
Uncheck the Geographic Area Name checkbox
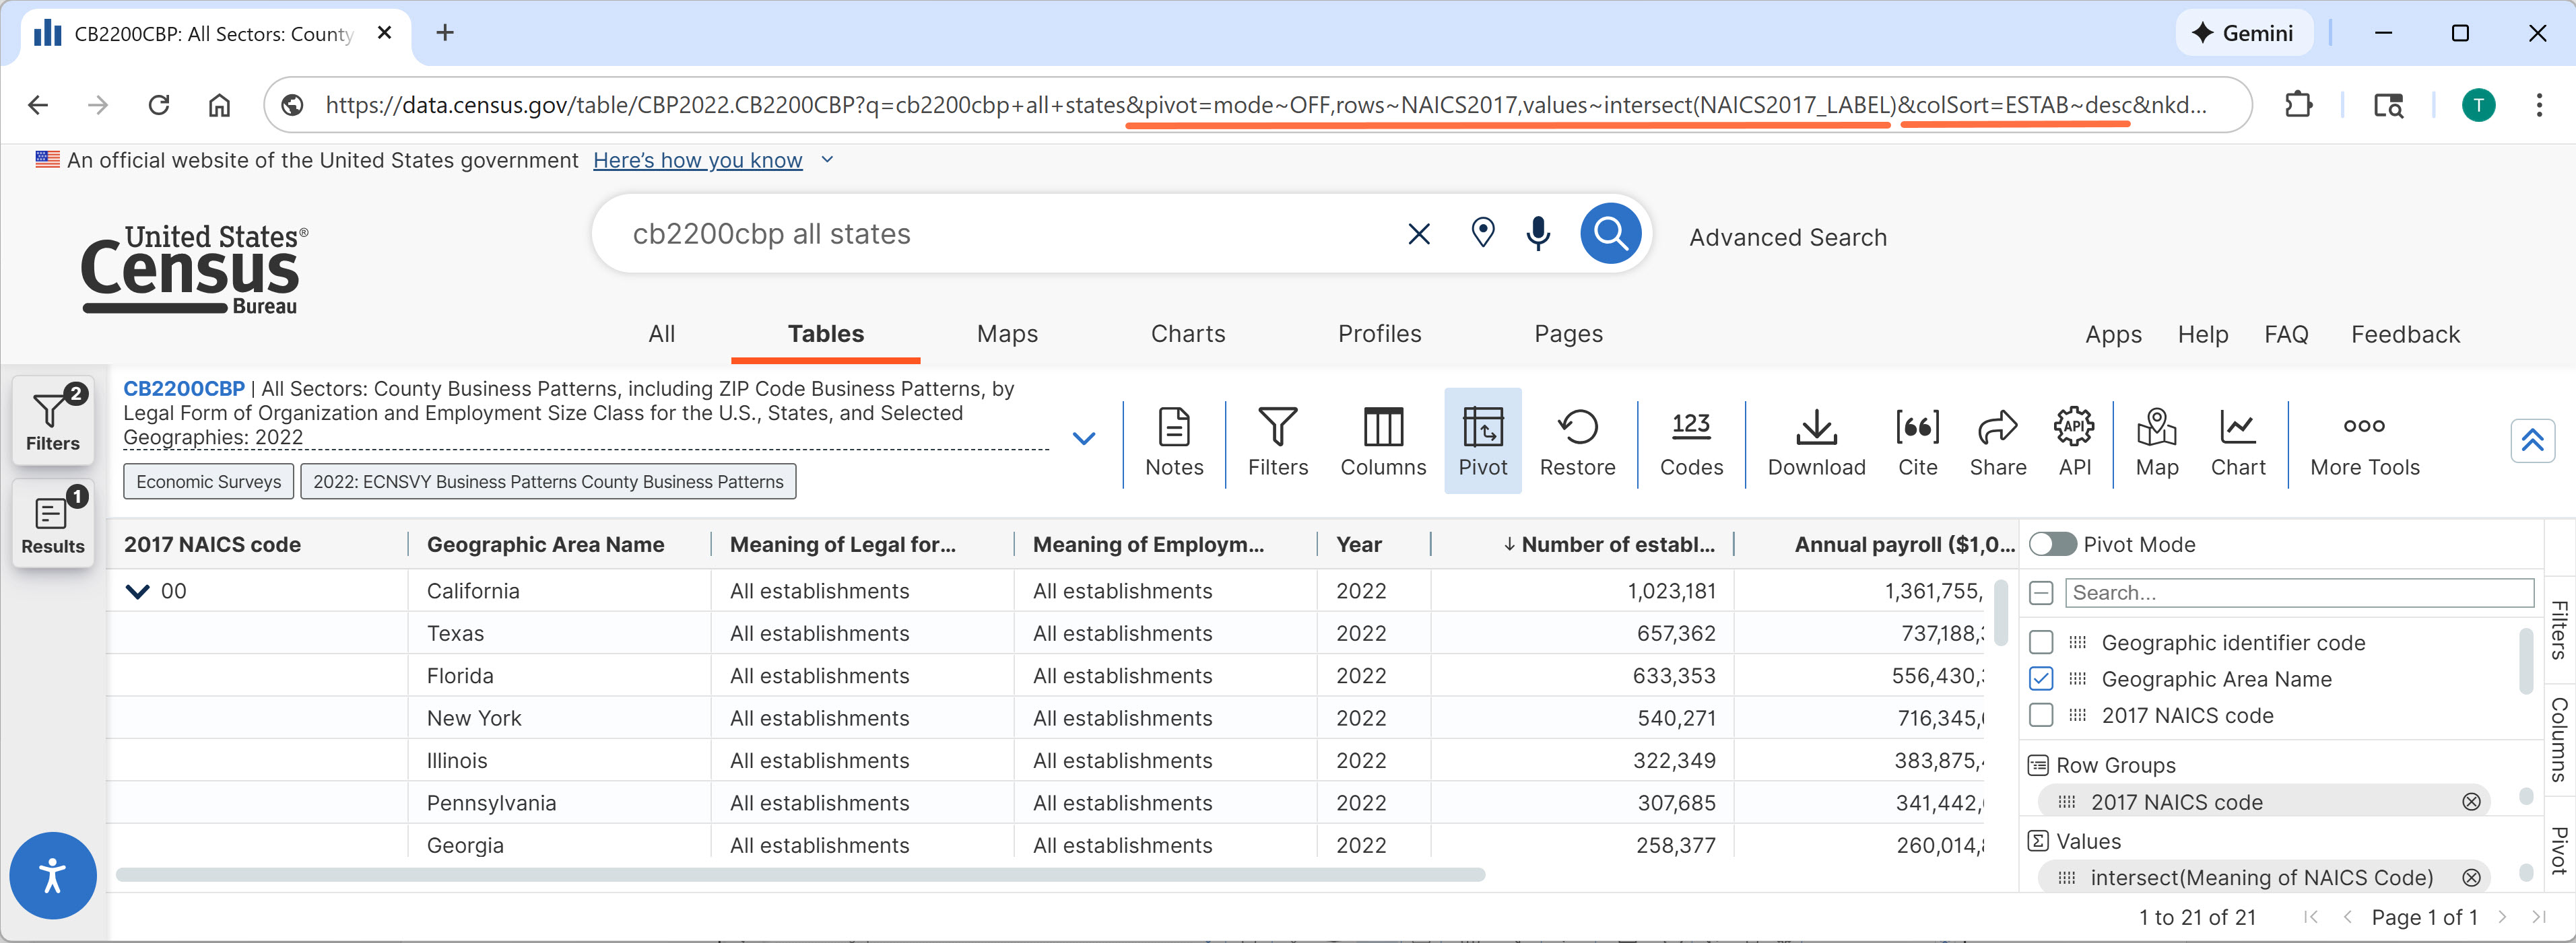pyautogui.click(x=2041, y=679)
